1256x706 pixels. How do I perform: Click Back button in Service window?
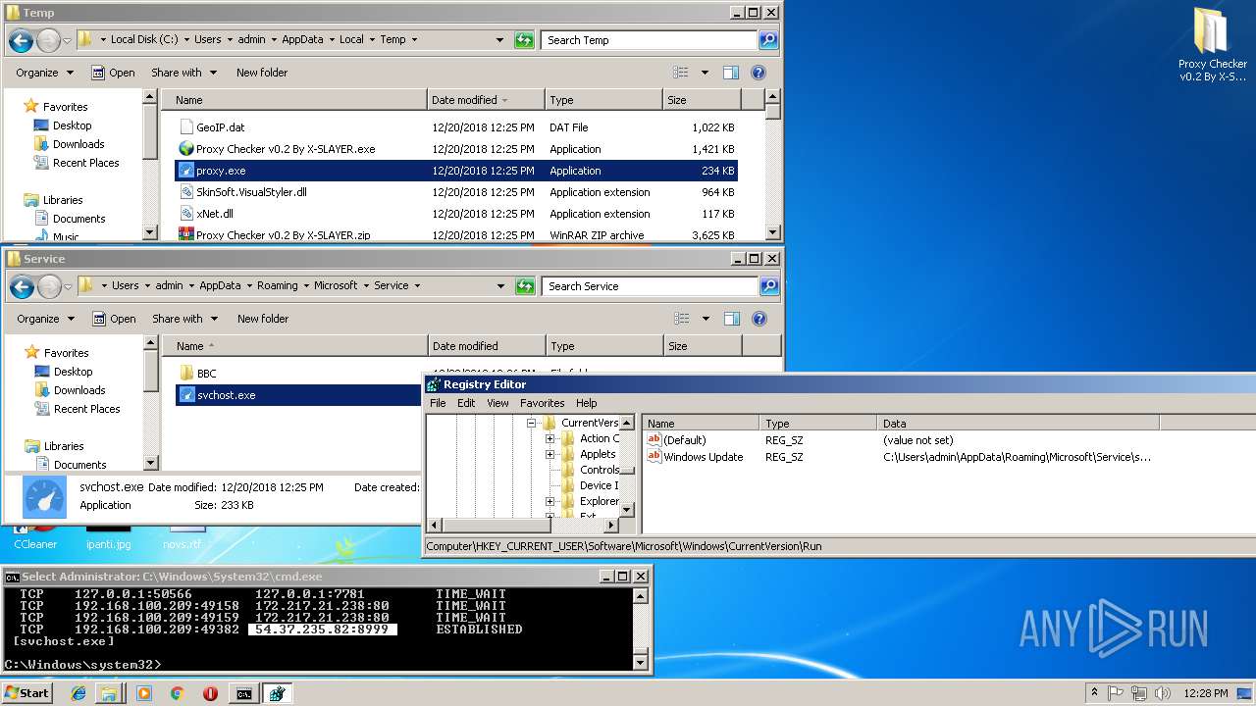22,286
